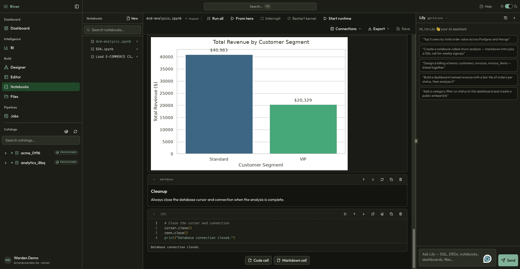
Task: Focus the Search notebooks field
Action: tap(112, 30)
